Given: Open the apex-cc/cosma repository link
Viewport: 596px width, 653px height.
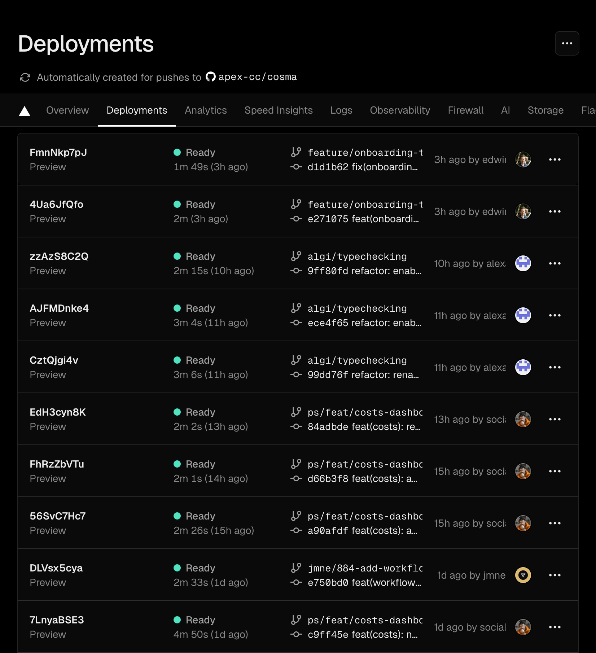Looking at the screenshot, I should [x=258, y=77].
